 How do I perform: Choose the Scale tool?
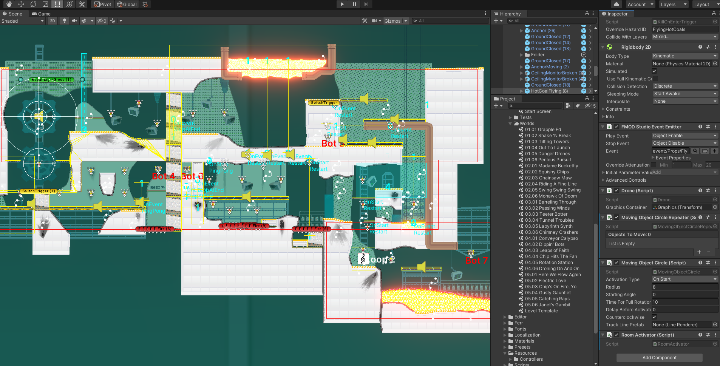45,4
